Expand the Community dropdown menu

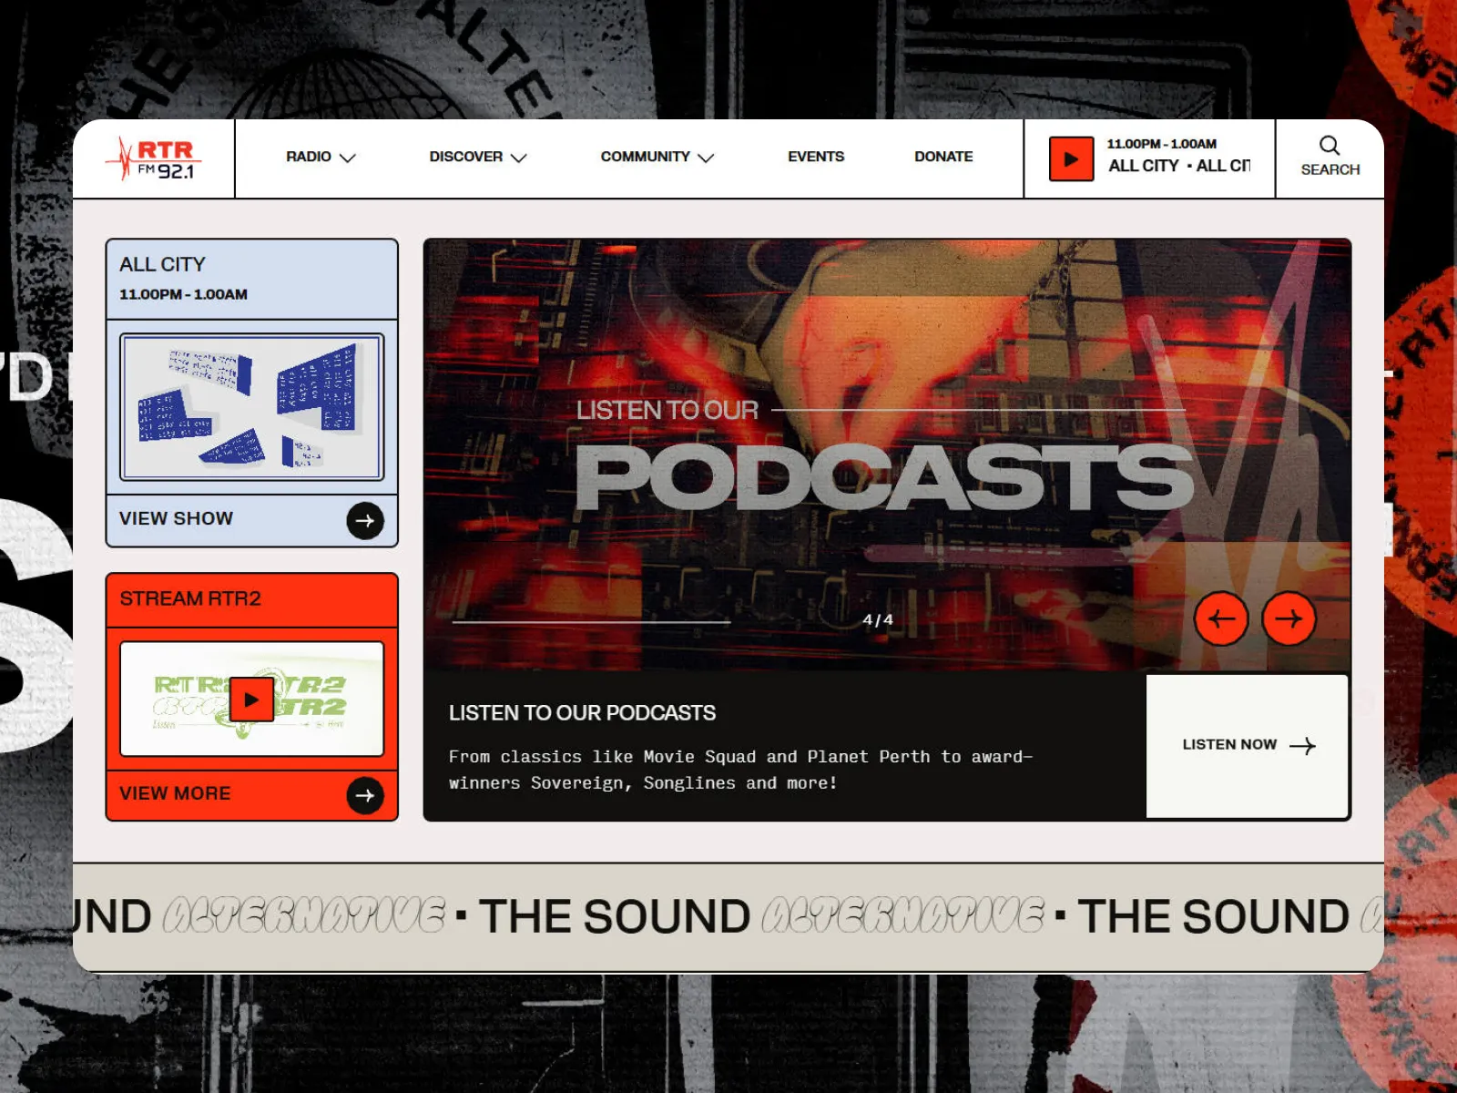[656, 157]
